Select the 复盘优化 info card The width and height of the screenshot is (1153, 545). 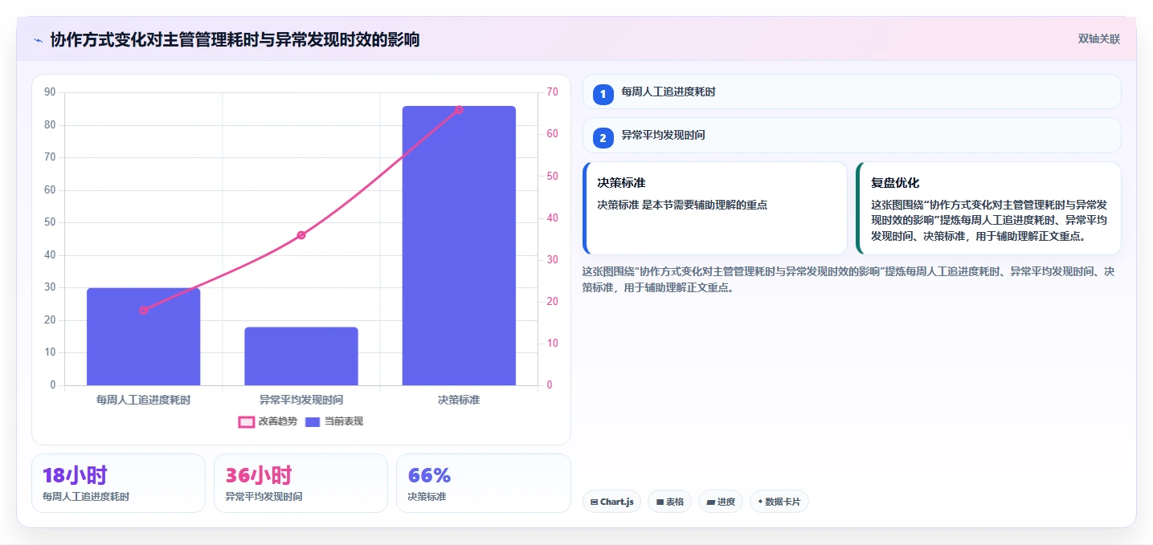(988, 208)
